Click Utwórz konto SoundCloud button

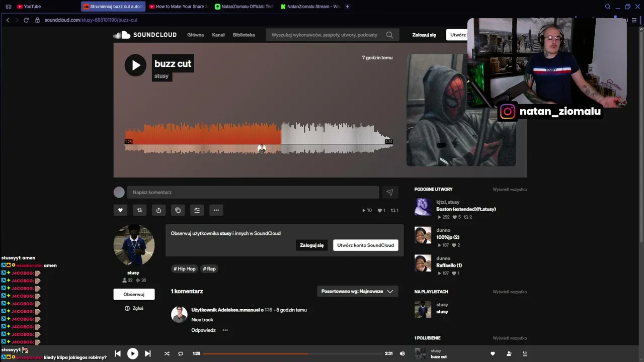coord(366,245)
